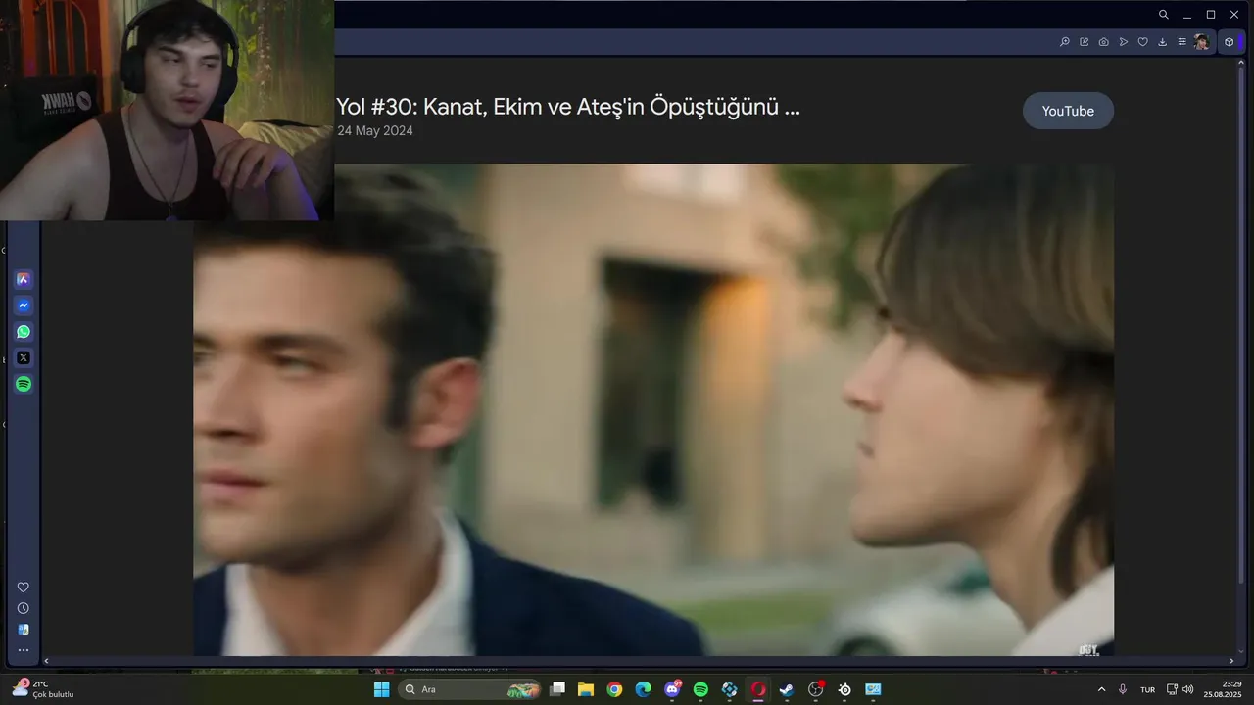This screenshot has height=705, width=1254.
Task: Open the weather widget '21°C Çok bulutlu'
Action: coord(44,689)
